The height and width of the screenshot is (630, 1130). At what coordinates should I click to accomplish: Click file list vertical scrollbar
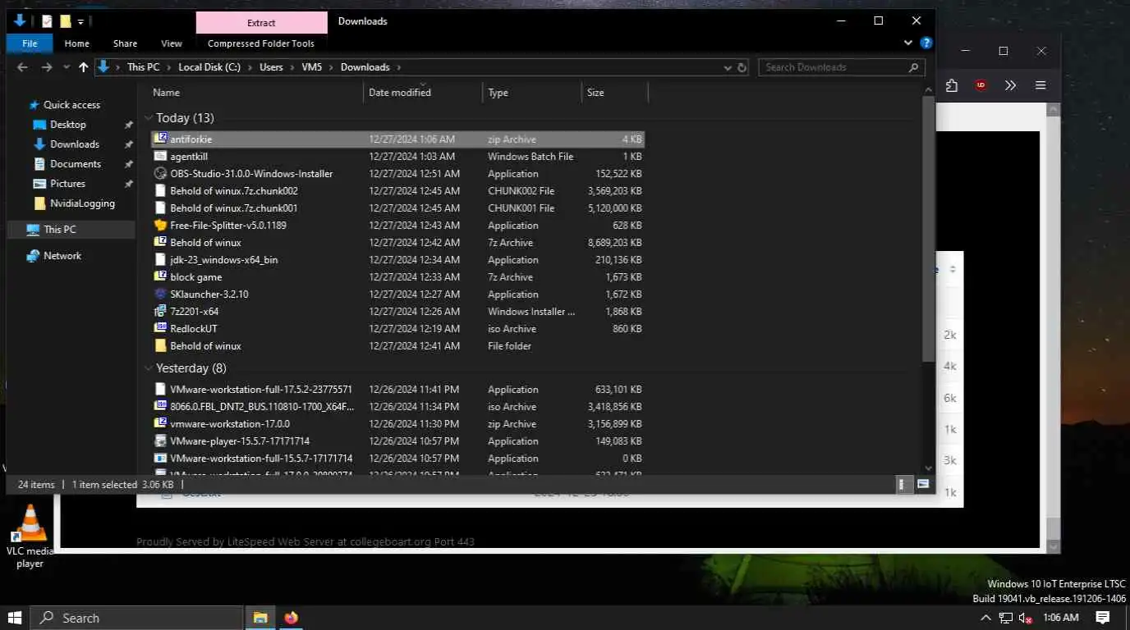pyautogui.click(x=928, y=230)
